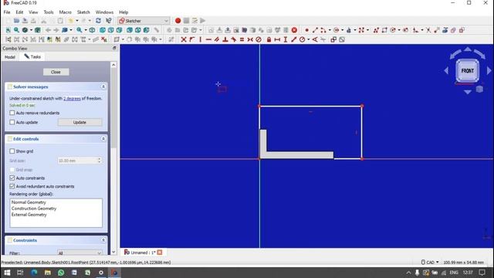The height and width of the screenshot is (278, 494).
Task: Open the constraints Filter dropdown
Action: (80, 253)
